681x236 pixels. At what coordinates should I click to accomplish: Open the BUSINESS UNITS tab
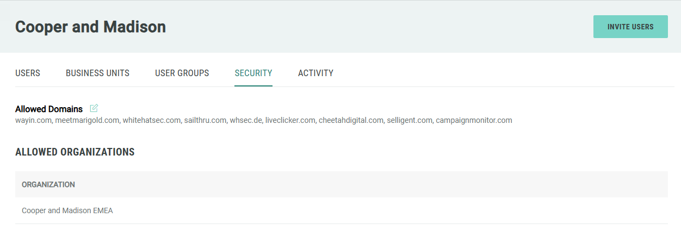coord(97,73)
